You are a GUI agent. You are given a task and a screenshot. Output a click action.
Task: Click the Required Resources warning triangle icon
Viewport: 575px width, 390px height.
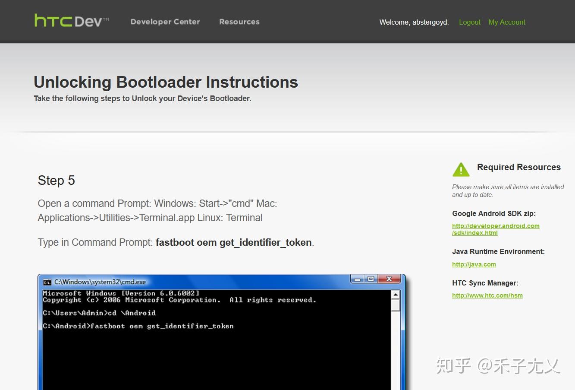point(461,169)
